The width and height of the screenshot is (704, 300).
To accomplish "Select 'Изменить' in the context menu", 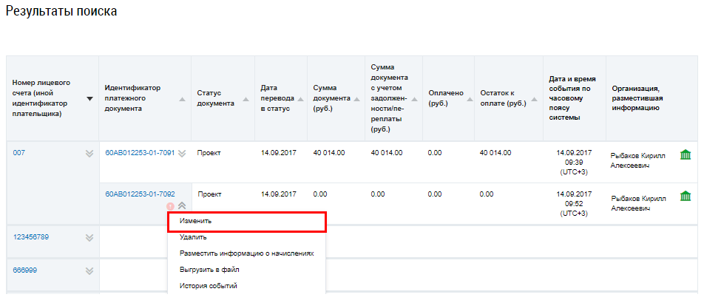I will click(x=246, y=221).
